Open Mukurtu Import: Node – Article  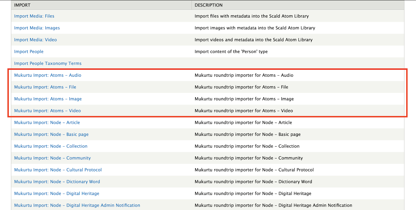(47, 123)
